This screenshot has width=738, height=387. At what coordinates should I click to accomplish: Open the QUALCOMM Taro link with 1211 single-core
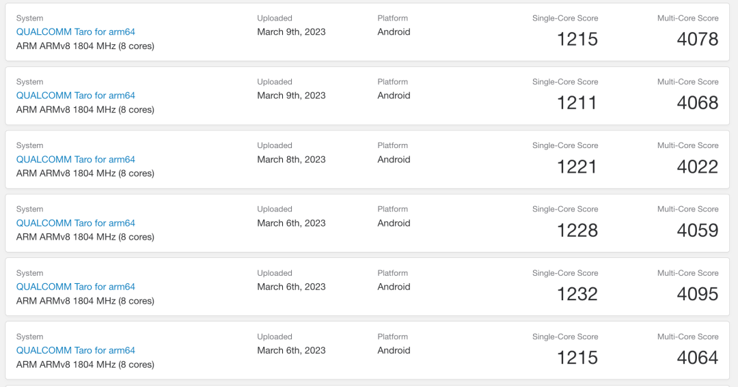click(x=76, y=96)
